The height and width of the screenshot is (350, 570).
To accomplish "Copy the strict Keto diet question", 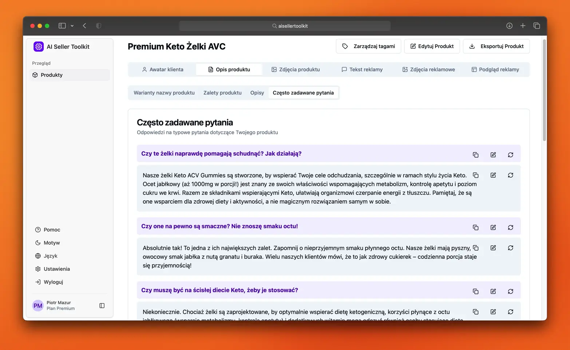I will click(x=475, y=291).
